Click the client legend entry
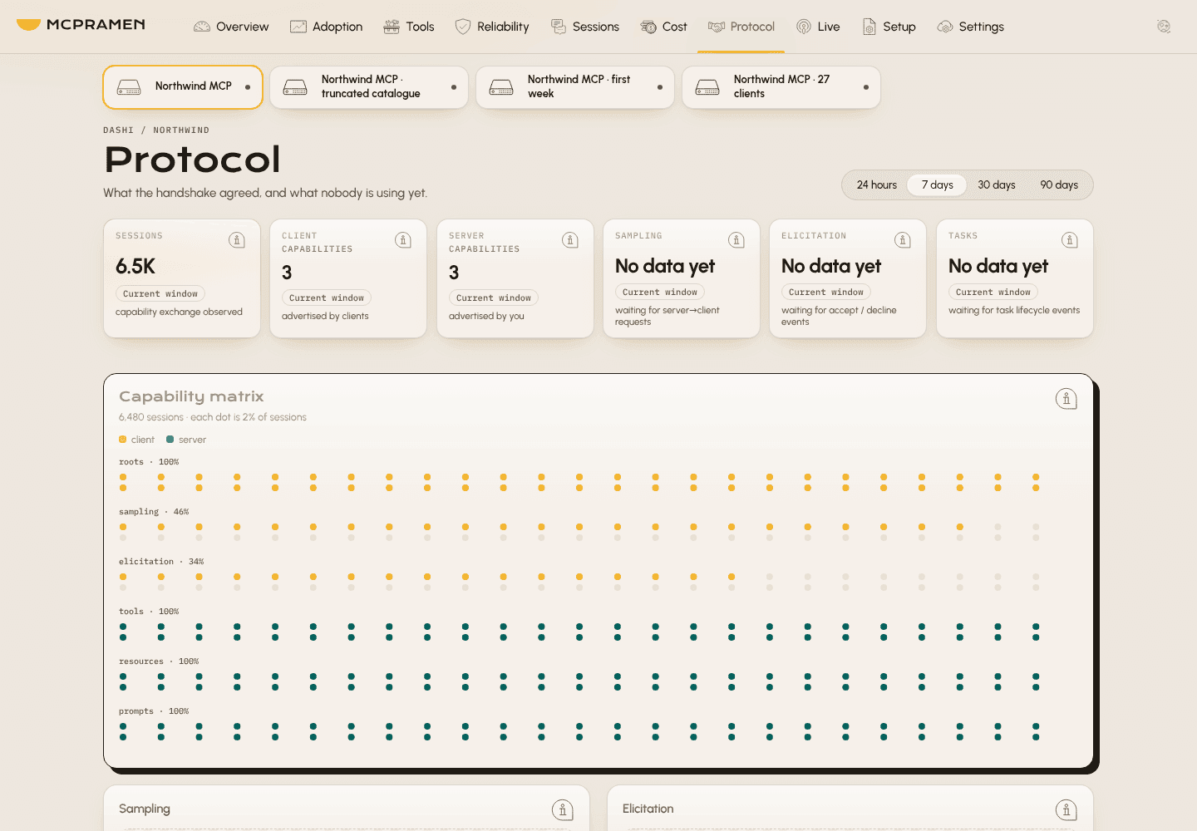This screenshot has height=831, width=1197. click(137, 440)
